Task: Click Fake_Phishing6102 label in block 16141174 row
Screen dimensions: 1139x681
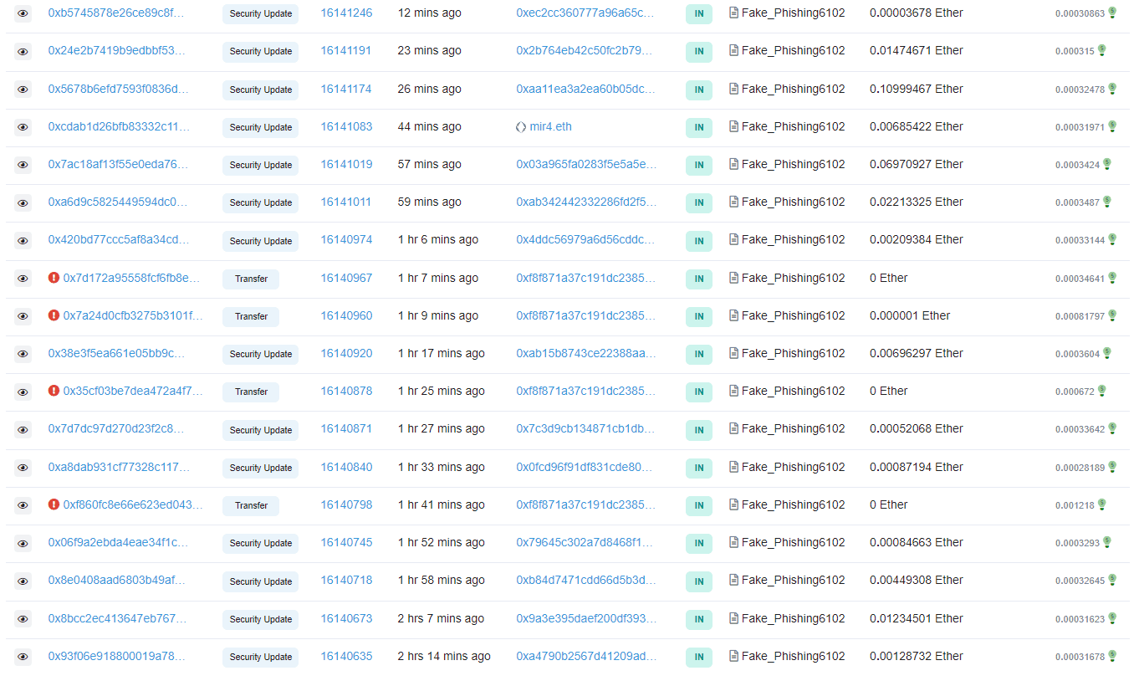Action: [793, 89]
